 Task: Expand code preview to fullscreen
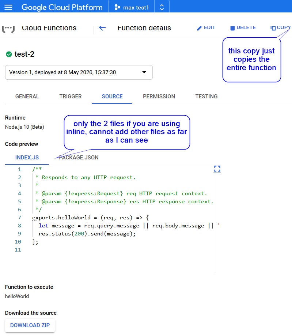[217, 169]
